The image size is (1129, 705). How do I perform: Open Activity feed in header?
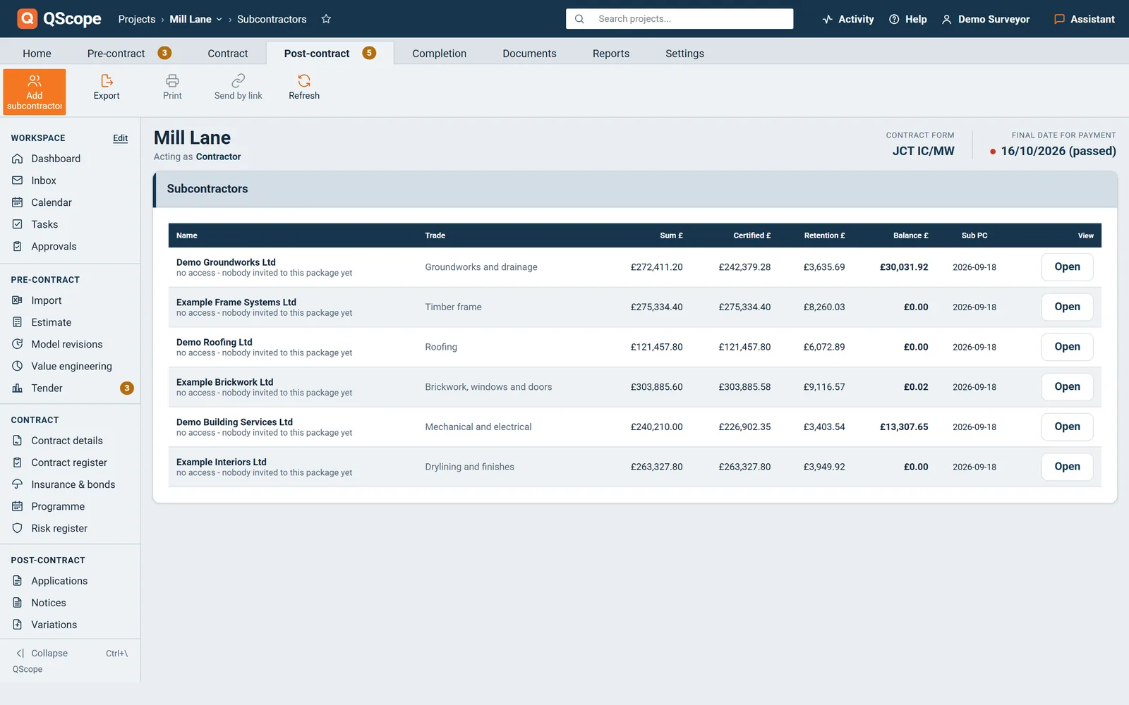[847, 19]
